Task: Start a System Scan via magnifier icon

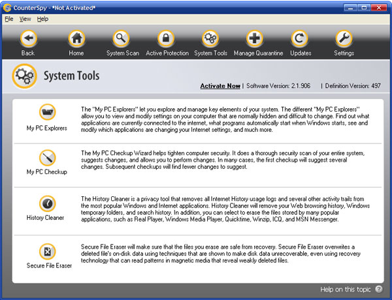Action: pos(121,38)
